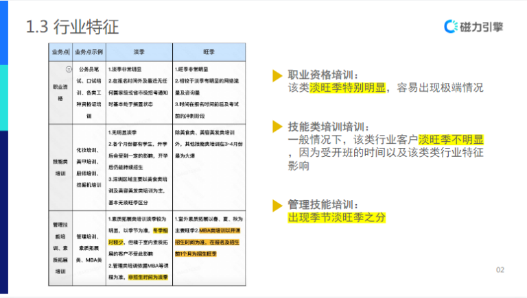
Task: Select the 职业资格 row label cell
Action: (x=60, y=92)
